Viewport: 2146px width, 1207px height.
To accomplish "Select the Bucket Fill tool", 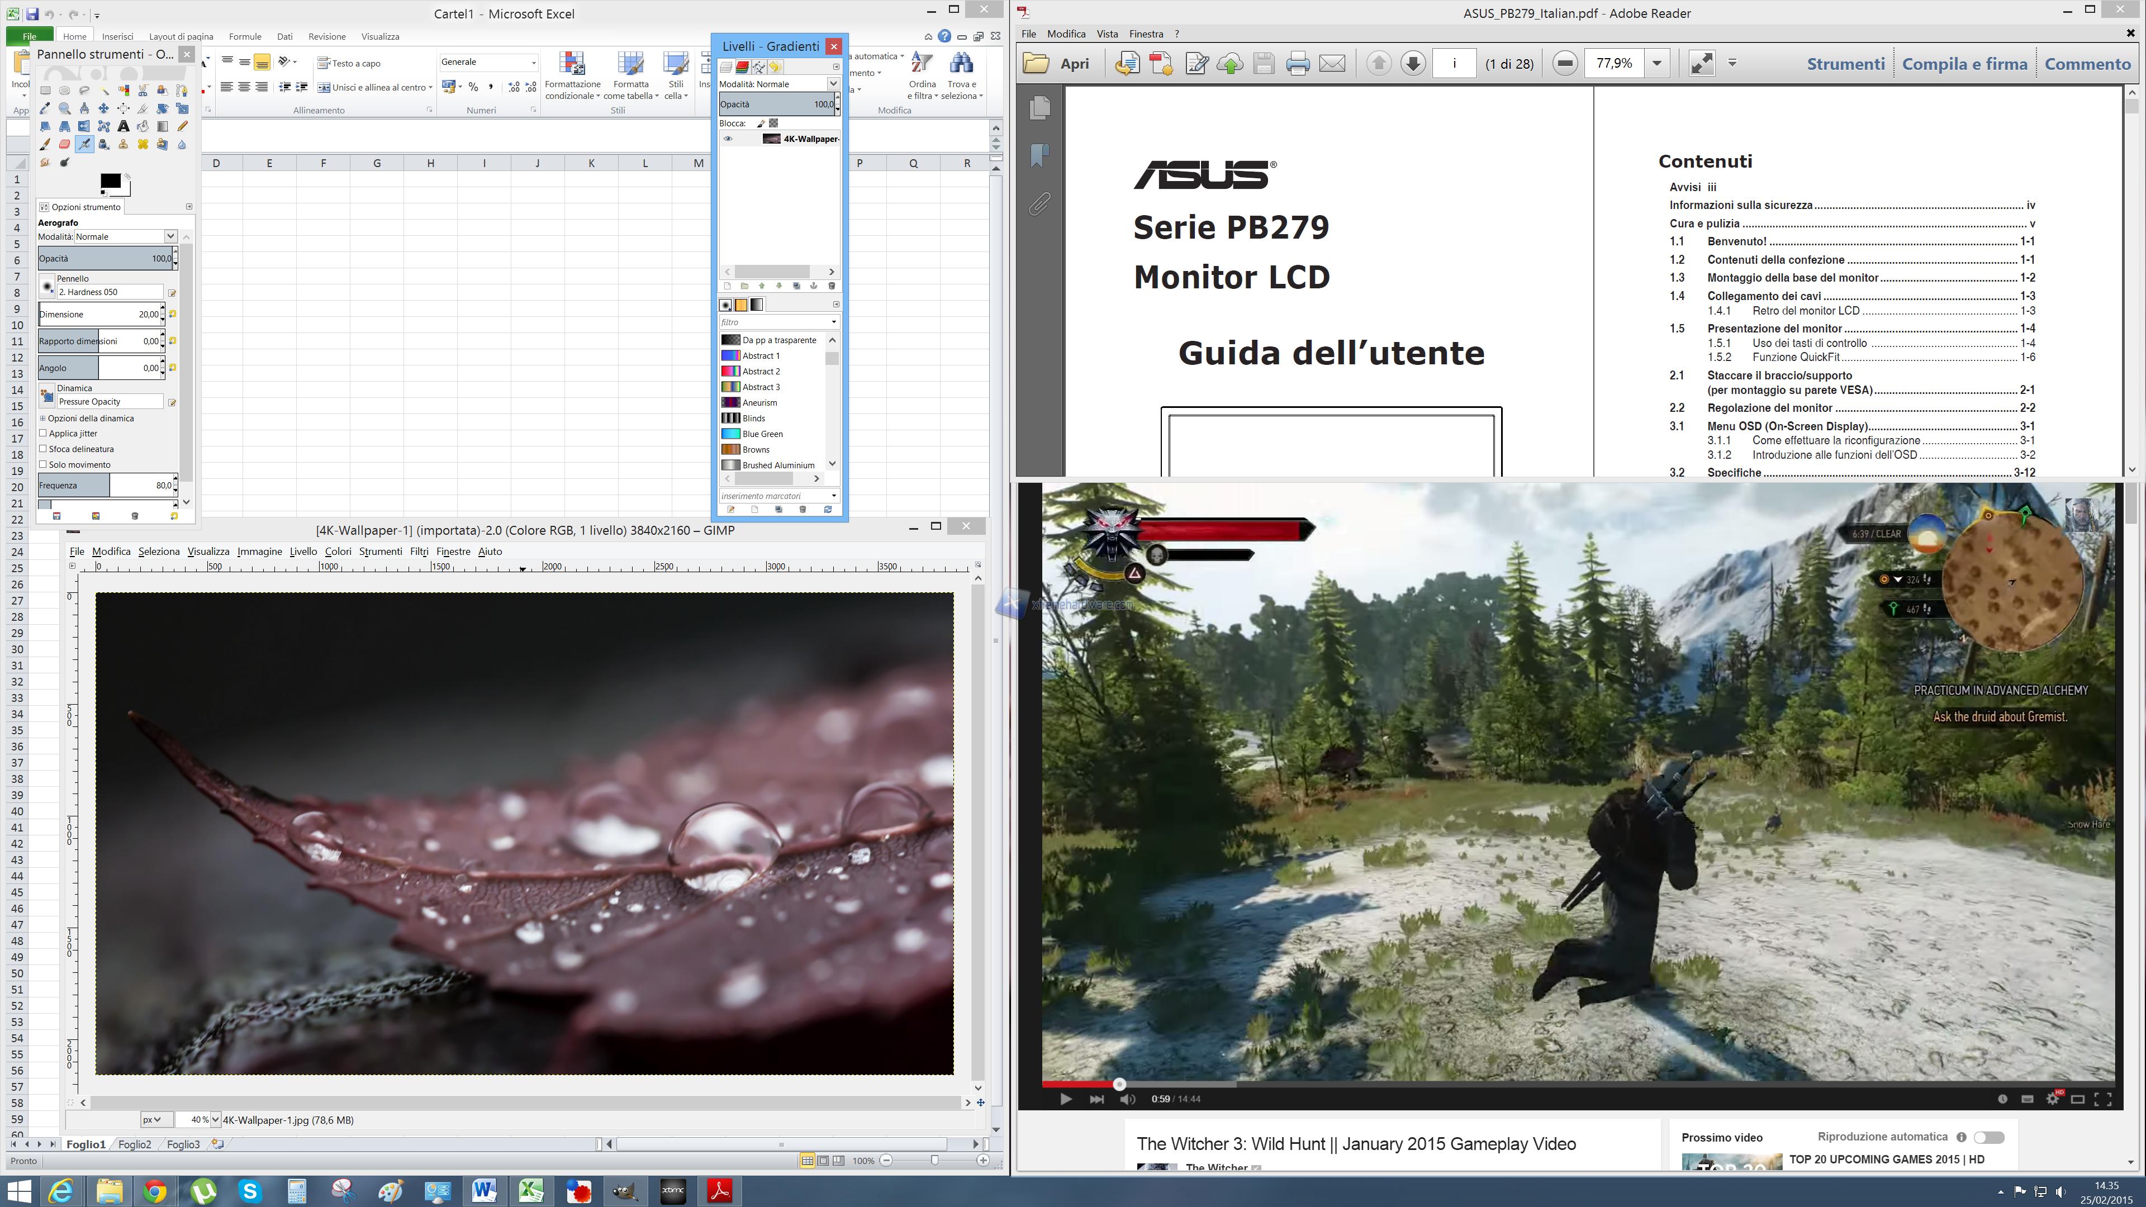I will click(x=143, y=127).
